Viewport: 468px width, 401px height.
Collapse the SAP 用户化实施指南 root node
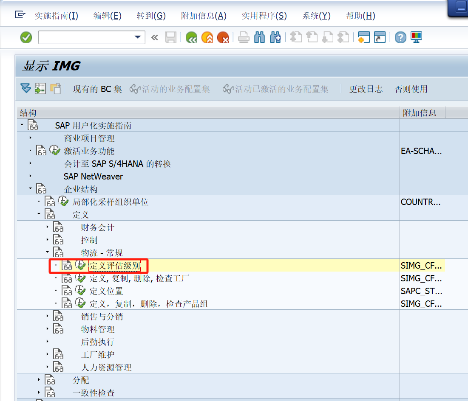tap(22, 125)
